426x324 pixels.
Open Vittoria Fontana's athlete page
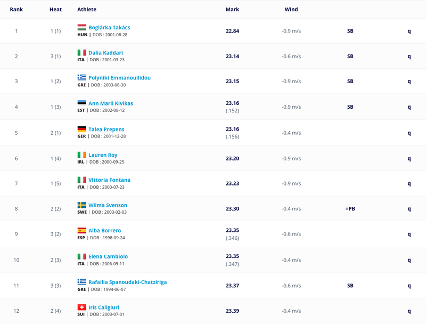(109, 180)
